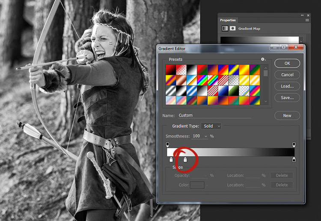Switch to the Properties tab
Image resolution: width=321 pixels, height=221 pixels.
point(228,20)
